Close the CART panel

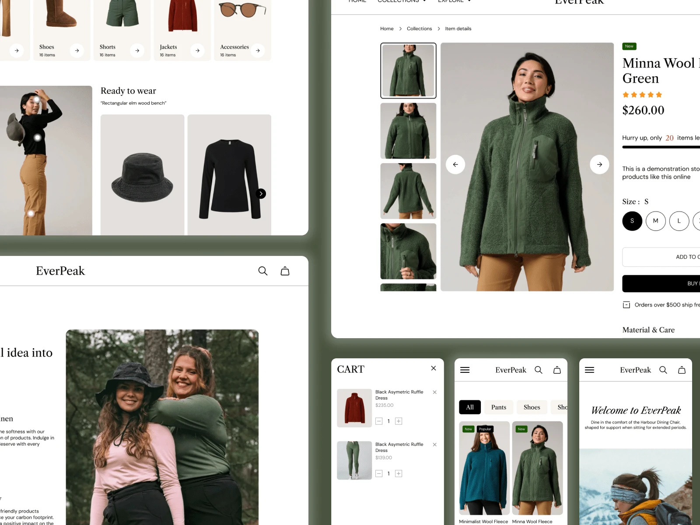pos(434,368)
